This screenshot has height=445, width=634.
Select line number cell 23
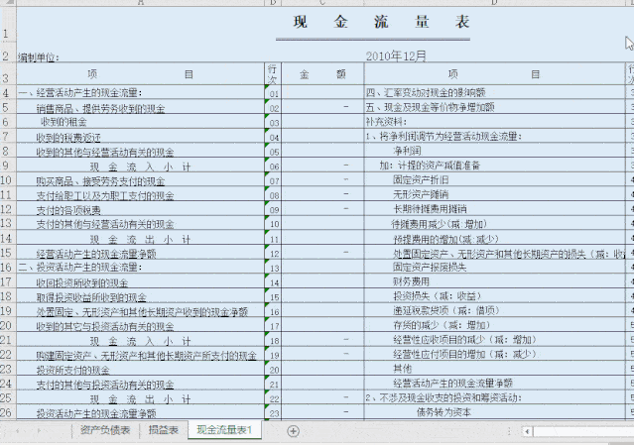click(273, 412)
